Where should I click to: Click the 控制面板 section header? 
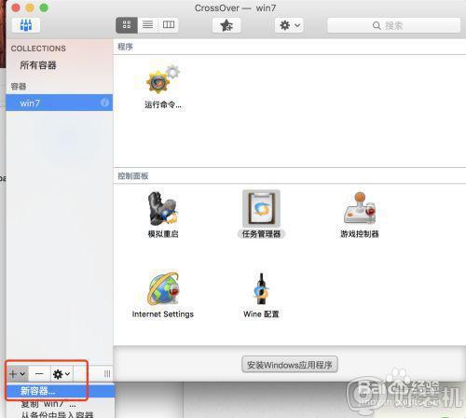click(132, 176)
